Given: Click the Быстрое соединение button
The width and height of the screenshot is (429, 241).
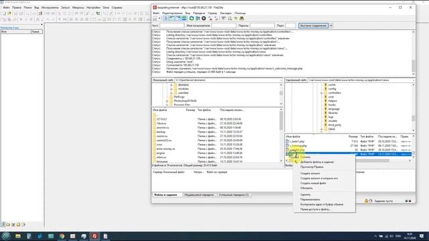Looking at the screenshot, I should tap(313, 25).
